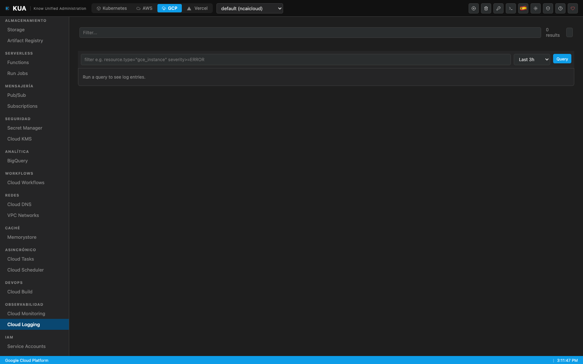The image size is (583, 364).
Task: Click the SEGURIDAD section header
Action: click(18, 119)
